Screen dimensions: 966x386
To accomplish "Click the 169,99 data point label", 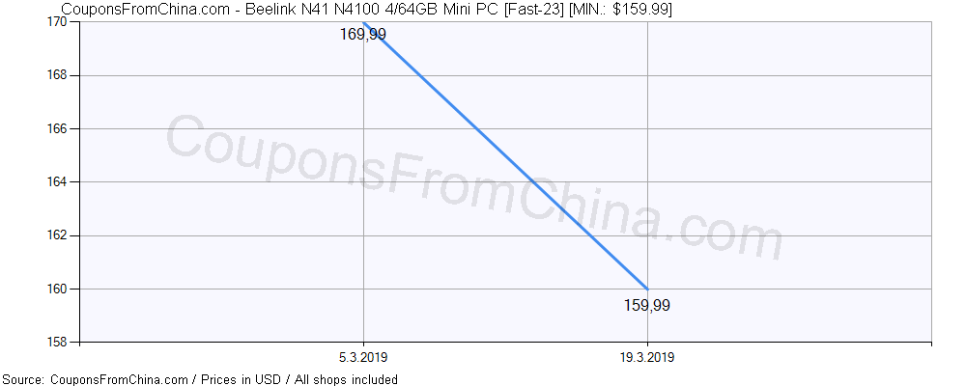I will tap(362, 36).
